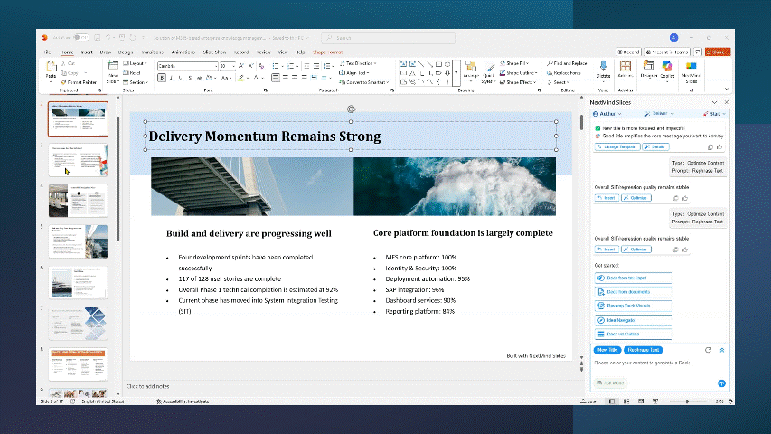Switch to the Insert tab
The width and height of the screenshot is (771, 434).
pos(87,52)
